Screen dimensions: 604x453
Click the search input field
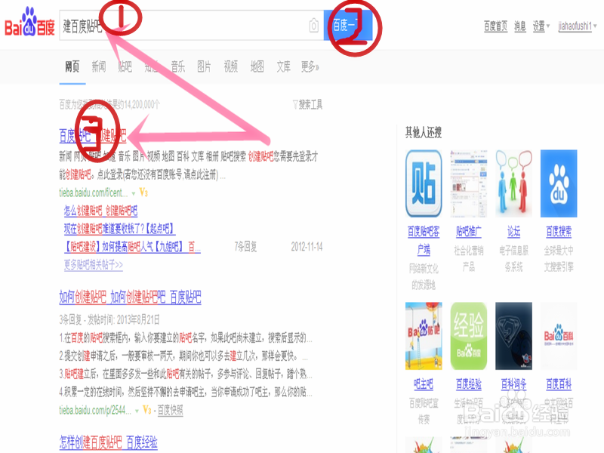tap(191, 26)
